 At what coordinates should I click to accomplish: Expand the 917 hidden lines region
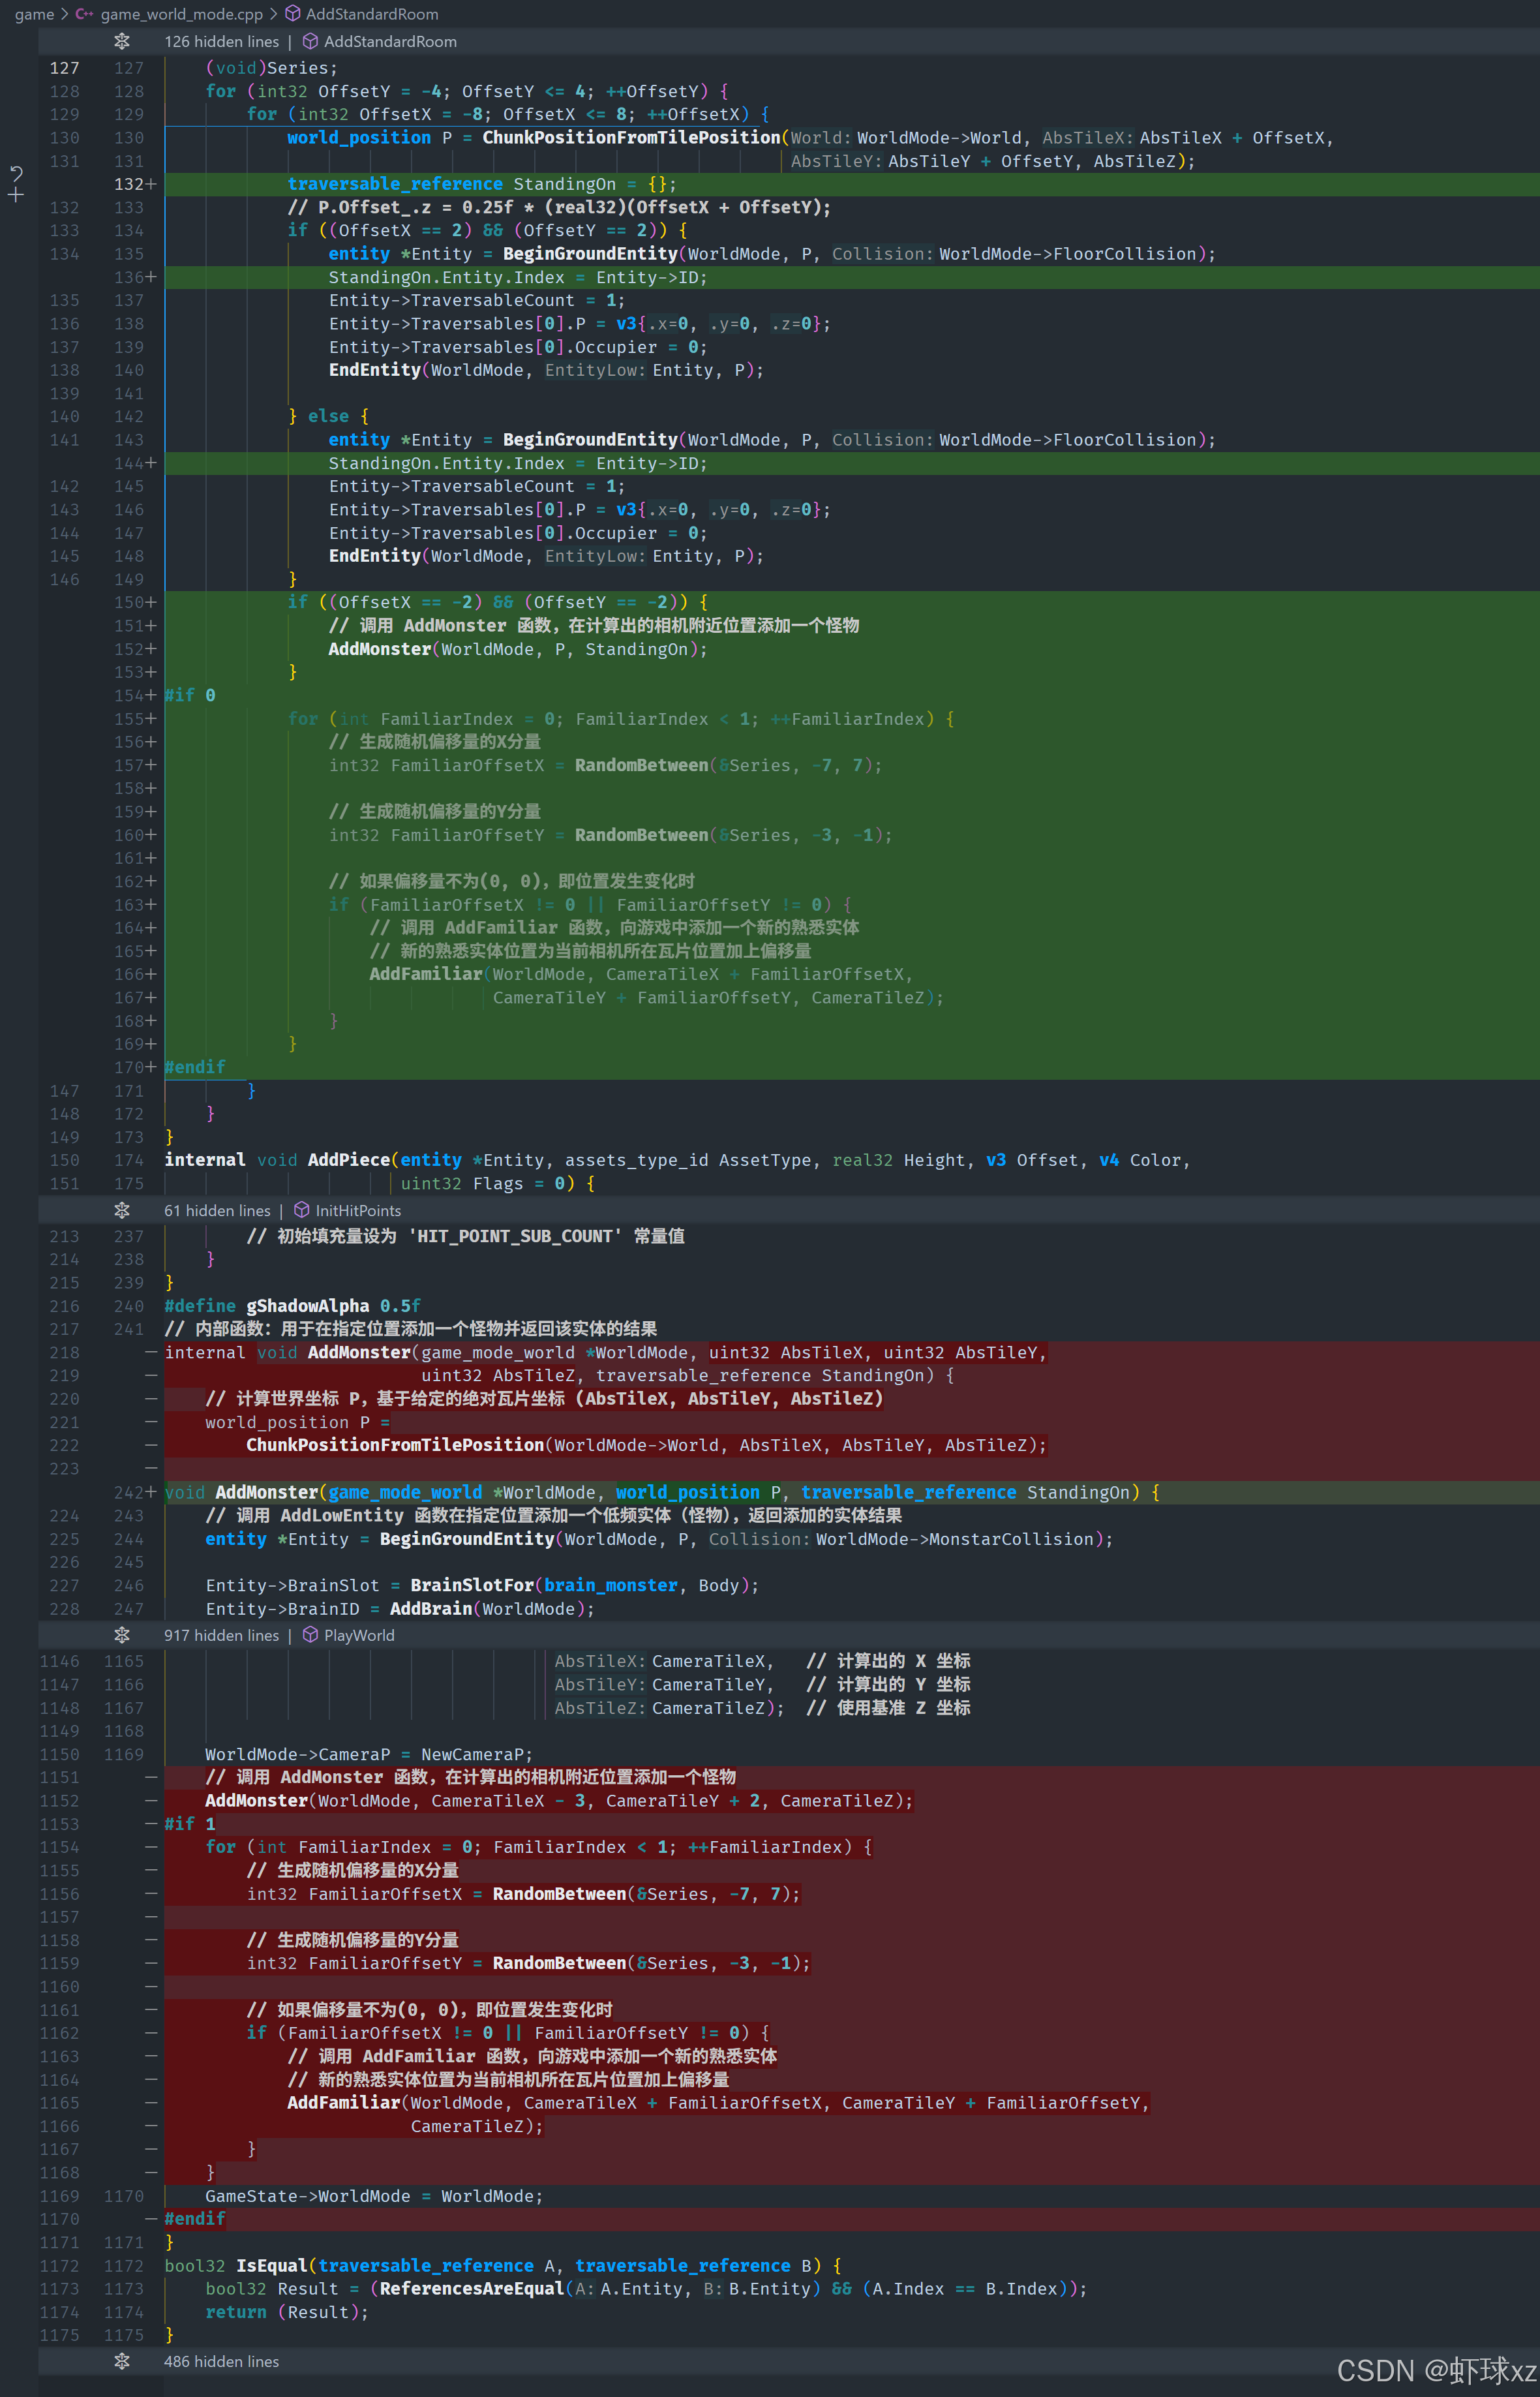(222, 1635)
